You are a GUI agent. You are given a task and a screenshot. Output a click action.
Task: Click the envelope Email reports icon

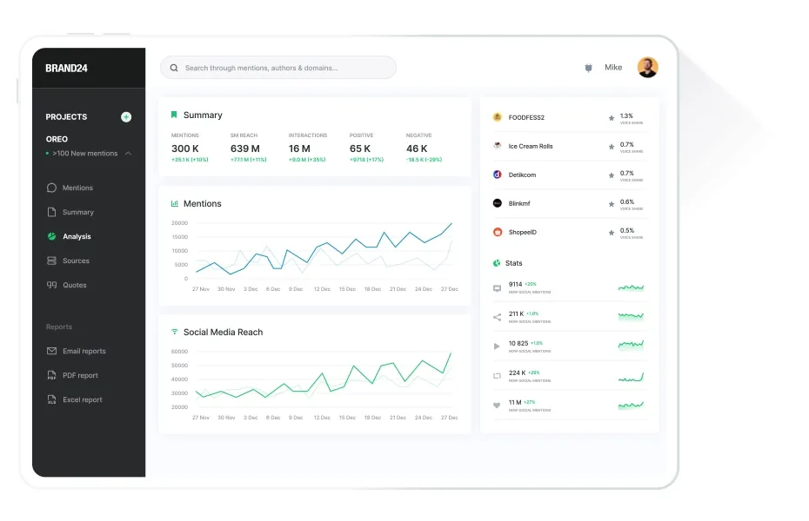click(51, 351)
